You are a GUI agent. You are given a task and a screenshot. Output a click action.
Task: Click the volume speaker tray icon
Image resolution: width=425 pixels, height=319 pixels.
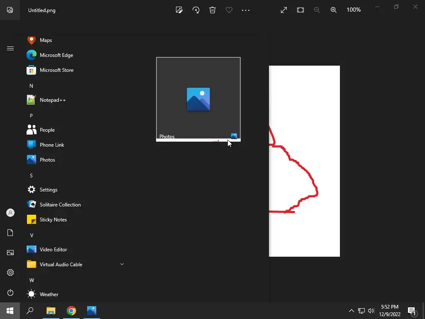click(371, 311)
